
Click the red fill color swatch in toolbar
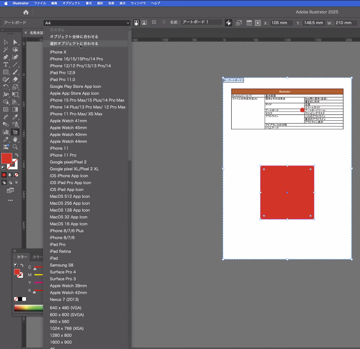click(x=7, y=158)
